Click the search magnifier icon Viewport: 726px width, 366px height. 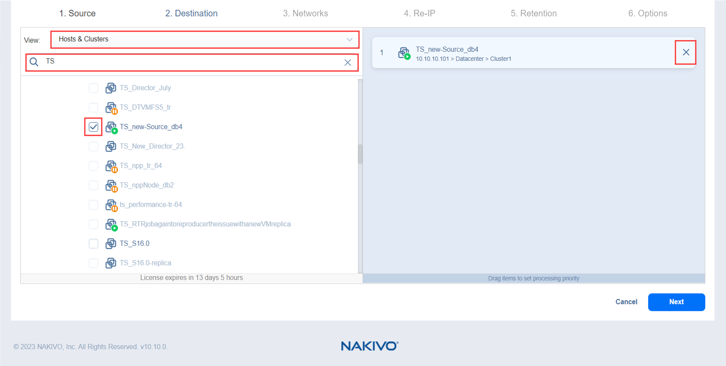coord(34,62)
